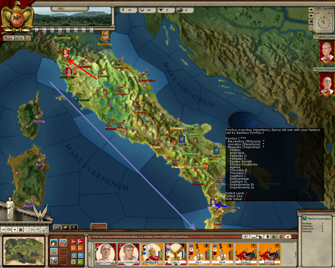Select the red assault posture icon
Screen dimensions: 335x268
[74, 241]
